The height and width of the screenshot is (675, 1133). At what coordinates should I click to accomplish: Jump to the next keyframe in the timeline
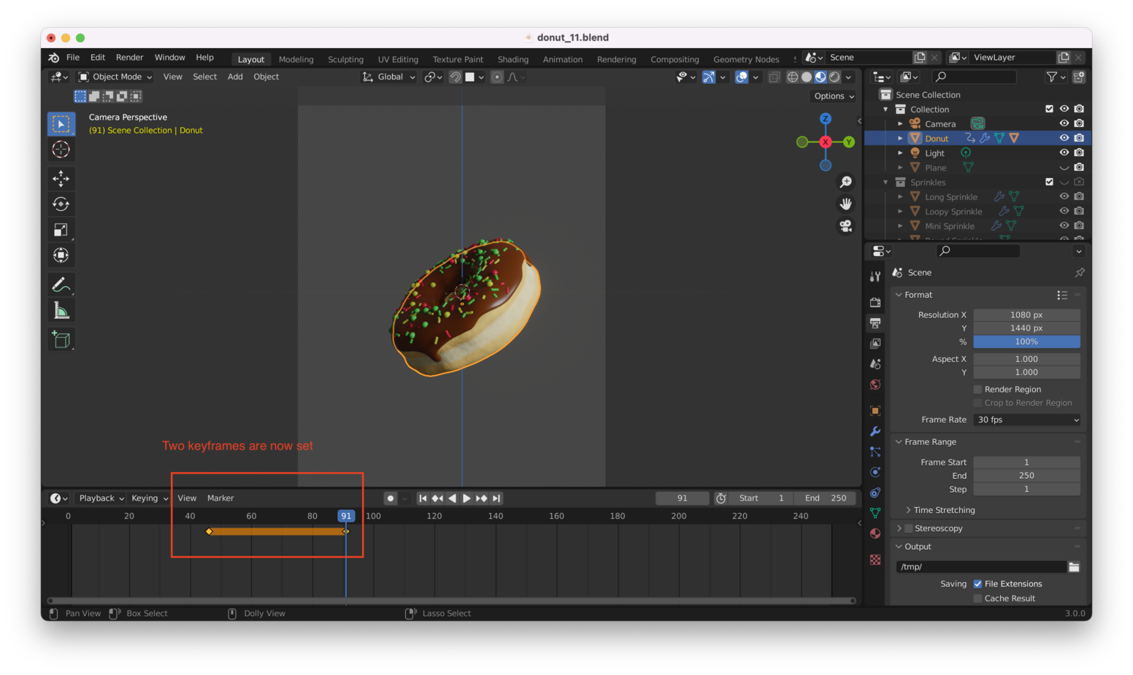click(x=482, y=498)
